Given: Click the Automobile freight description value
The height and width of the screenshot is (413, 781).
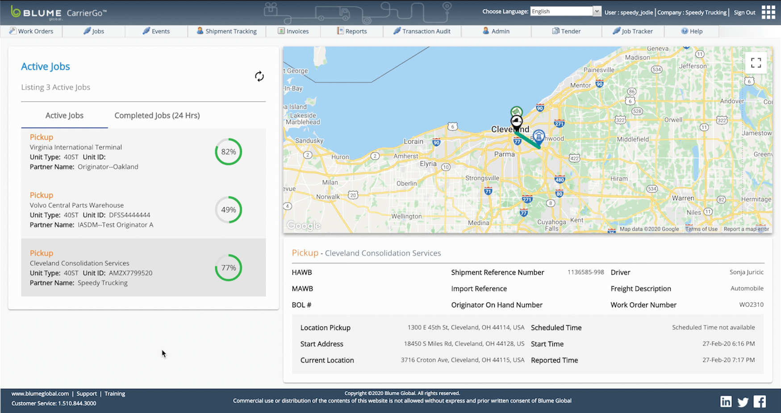Looking at the screenshot, I should 747,289.
